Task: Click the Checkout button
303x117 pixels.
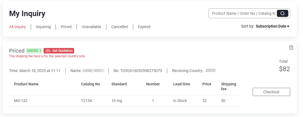Action: (271, 92)
